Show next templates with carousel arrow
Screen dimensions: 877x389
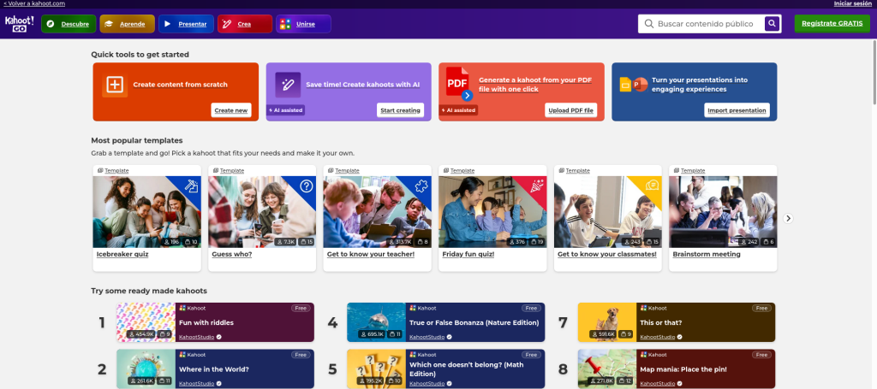click(x=788, y=218)
